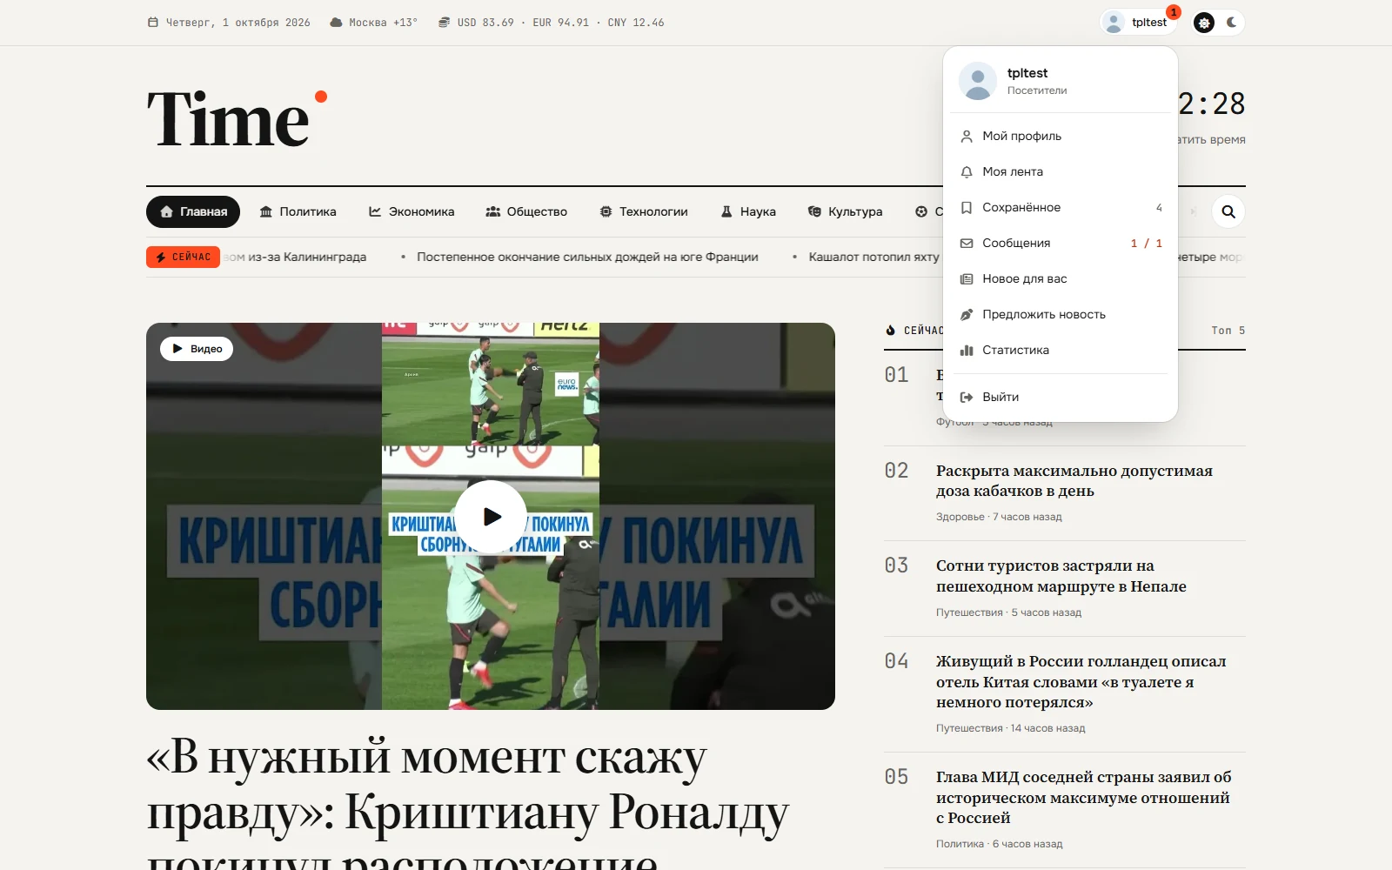Screen dimensions: 1392x870
Task: Switch to dark mode moon icon
Action: click(1231, 23)
